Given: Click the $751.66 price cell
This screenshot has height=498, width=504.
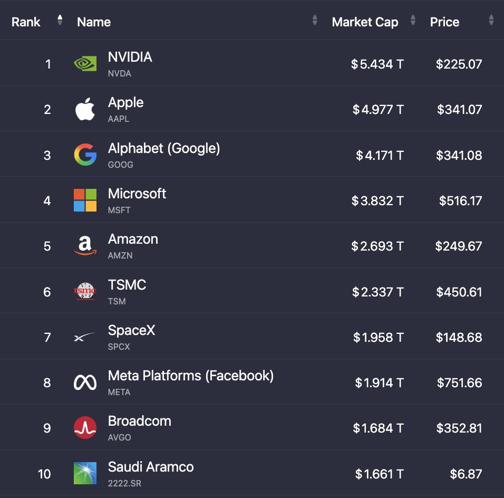Looking at the screenshot, I should click(460, 383).
